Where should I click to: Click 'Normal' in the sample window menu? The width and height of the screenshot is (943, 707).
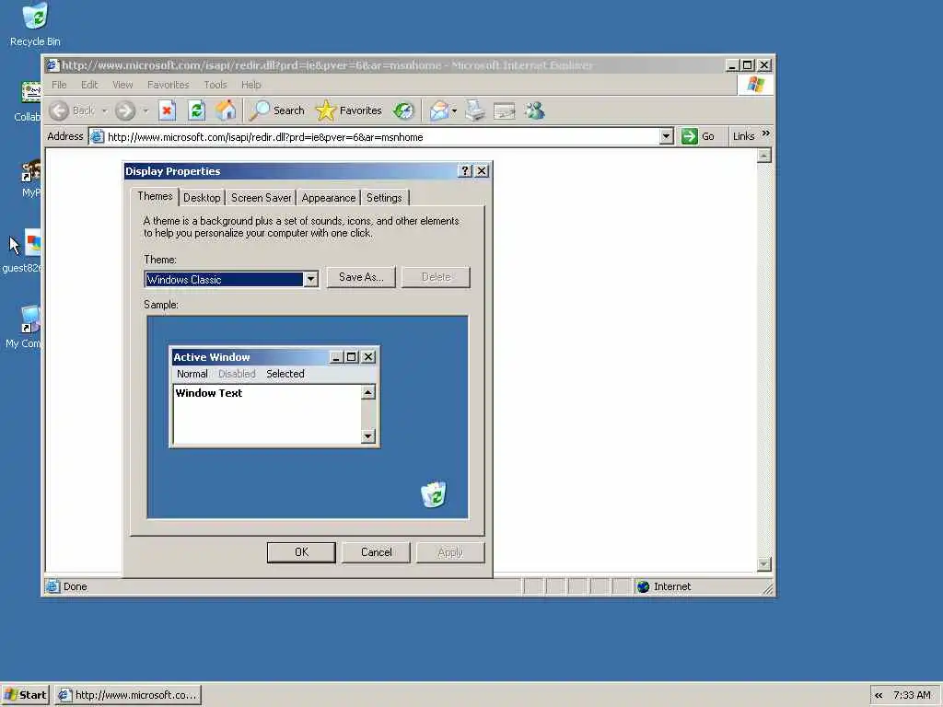[x=192, y=374]
